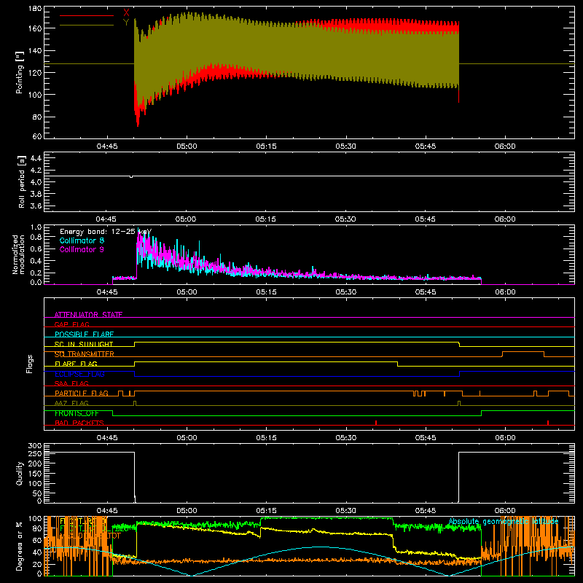This screenshot has height=583, width=583.
Task: Select the 'Y' legend letter in the Pointing plot
Action: coord(126,23)
